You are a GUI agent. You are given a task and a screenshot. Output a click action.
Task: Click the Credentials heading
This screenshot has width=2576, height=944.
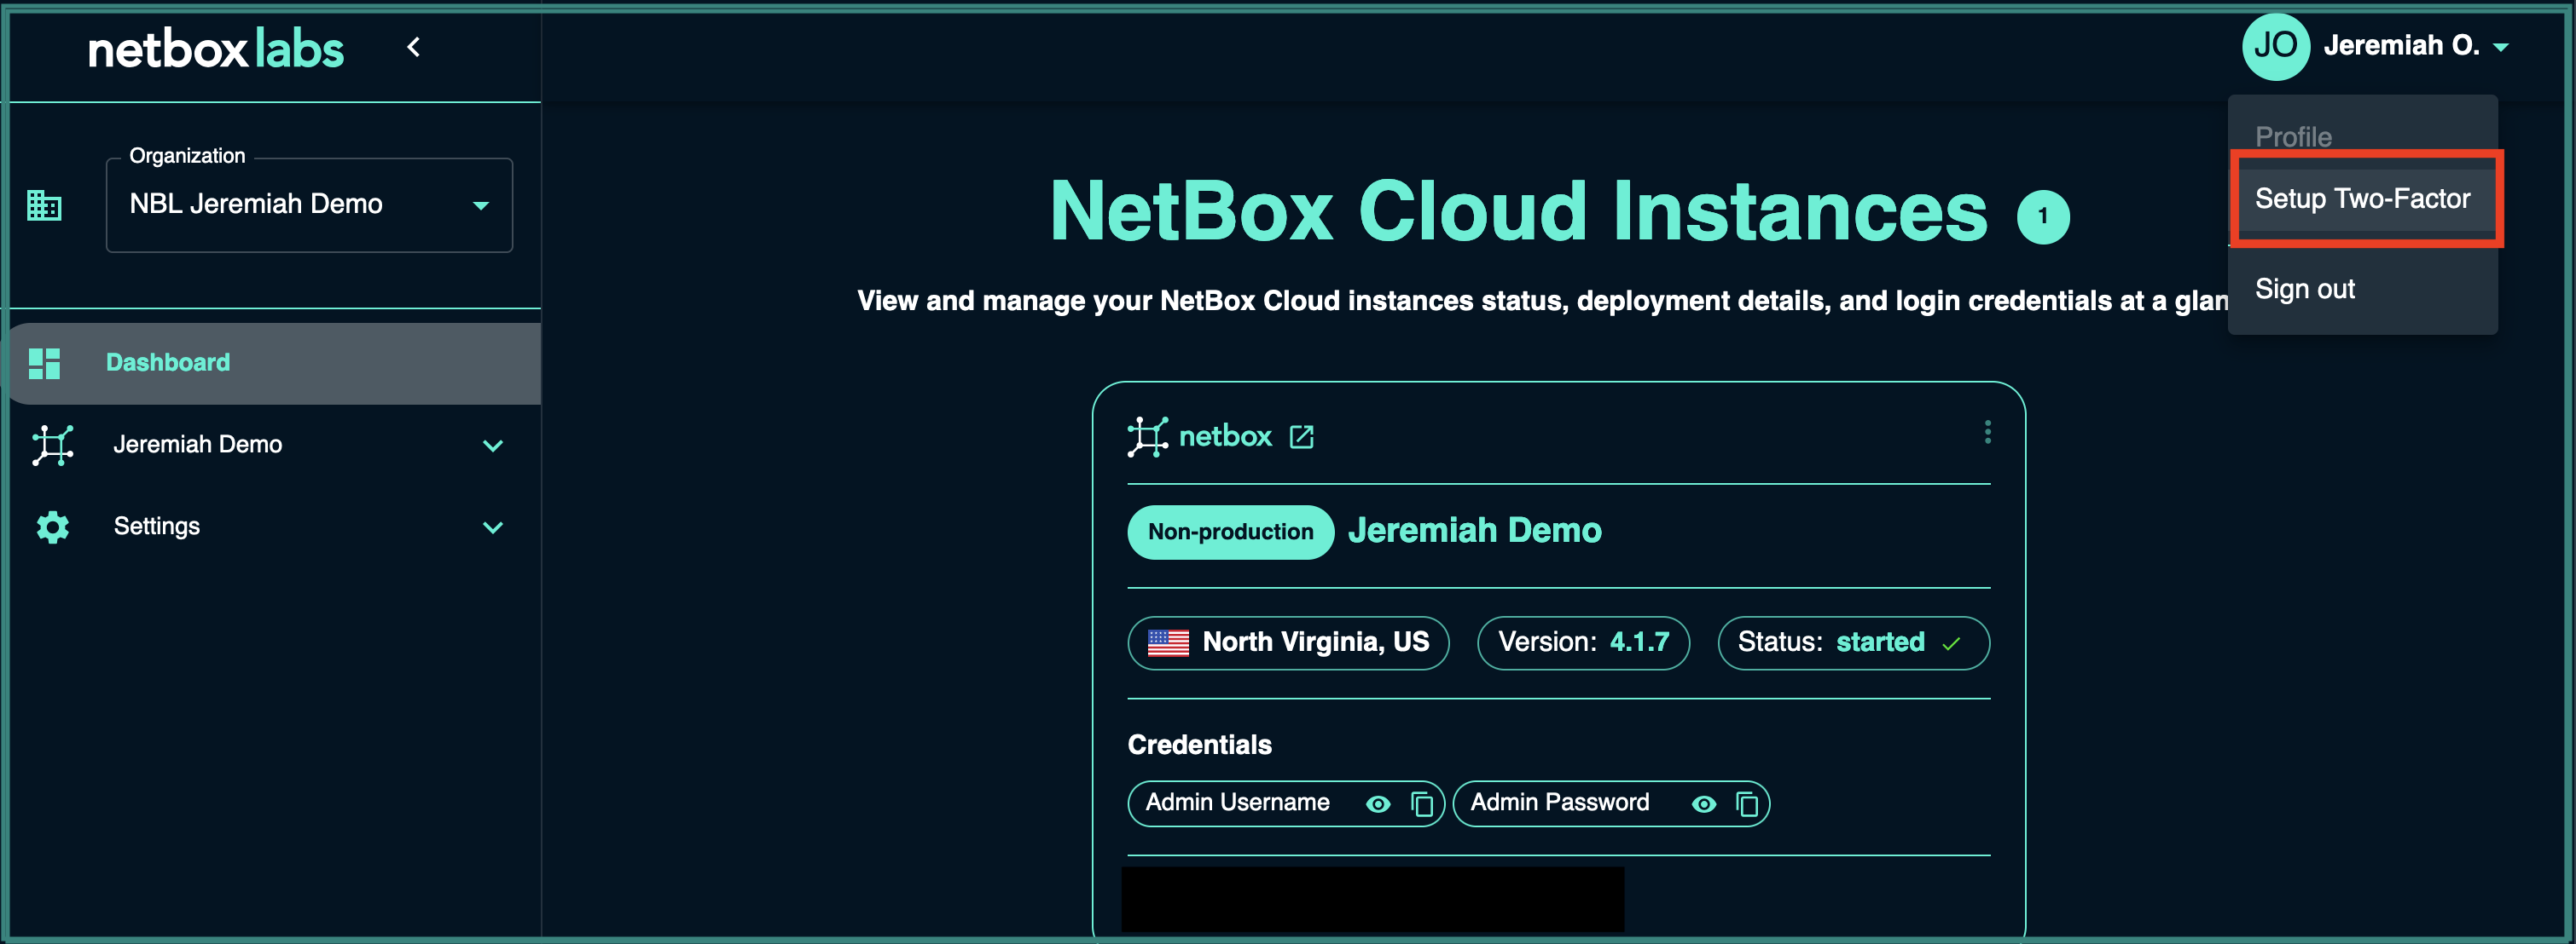[x=1199, y=745]
